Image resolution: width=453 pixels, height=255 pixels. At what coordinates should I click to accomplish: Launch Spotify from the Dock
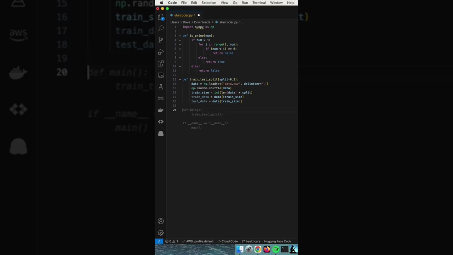(x=276, y=250)
